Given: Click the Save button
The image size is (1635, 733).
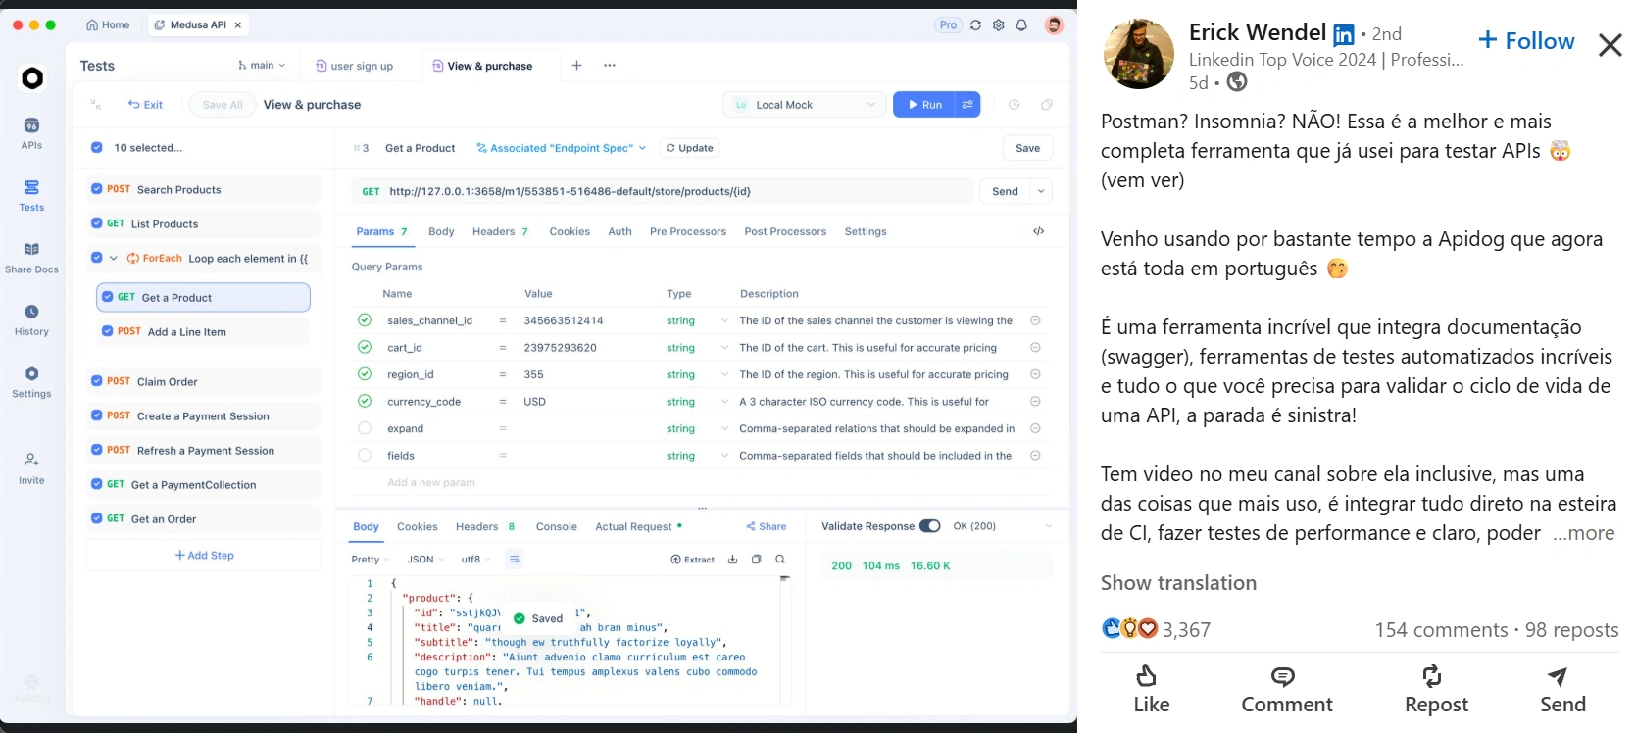Looking at the screenshot, I should click(x=1027, y=148).
